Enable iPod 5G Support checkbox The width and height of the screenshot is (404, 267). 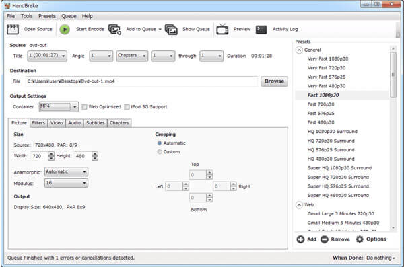point(127,106)
